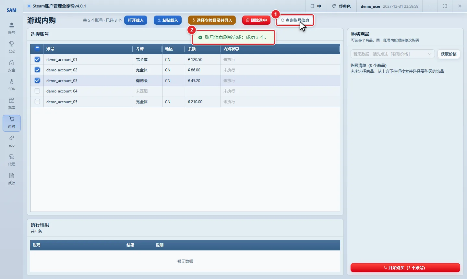Image resolution: width=467 pixels, height=279 pixels.
Task: Uncheck the demo_account_02 checkbox
Action: coord(37,70)
